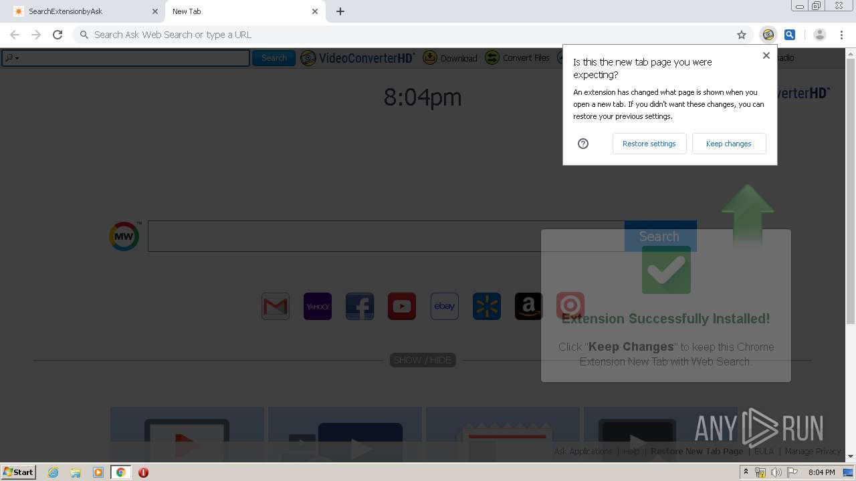Open the blue search extension icon

point(790,35)
